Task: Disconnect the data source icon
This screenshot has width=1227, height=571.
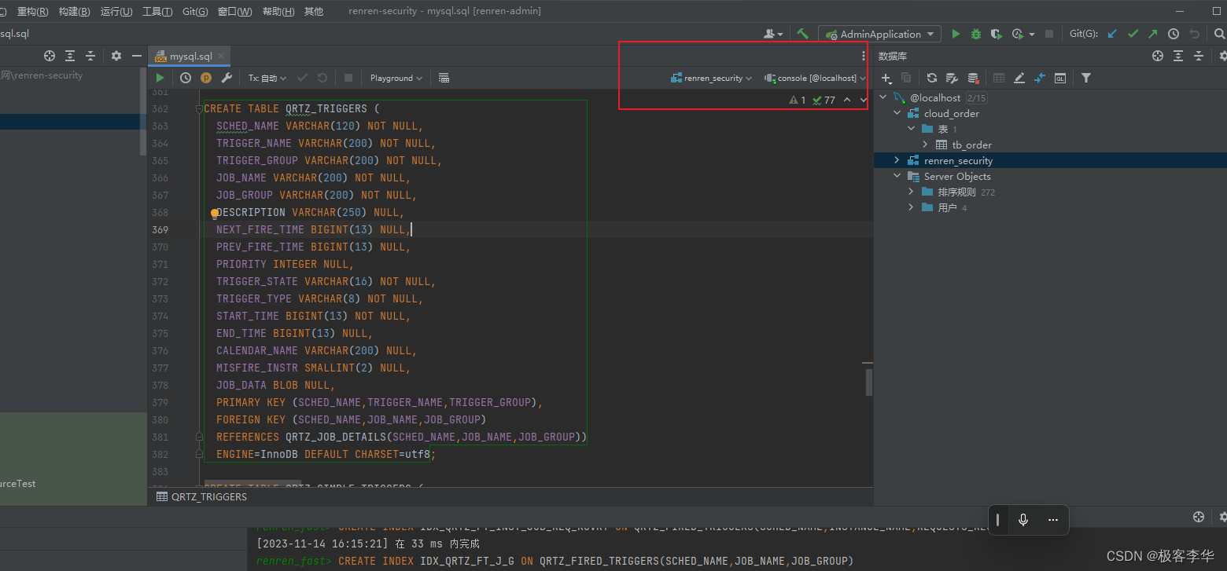Action: pos(973,78)
